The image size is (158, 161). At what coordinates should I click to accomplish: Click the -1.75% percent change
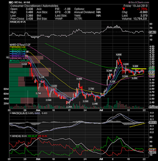click(142, 9)
